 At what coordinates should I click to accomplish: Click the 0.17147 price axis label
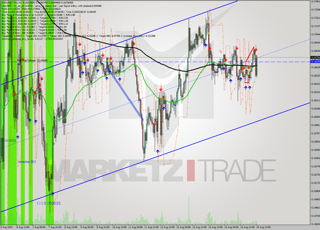[315, 26]
